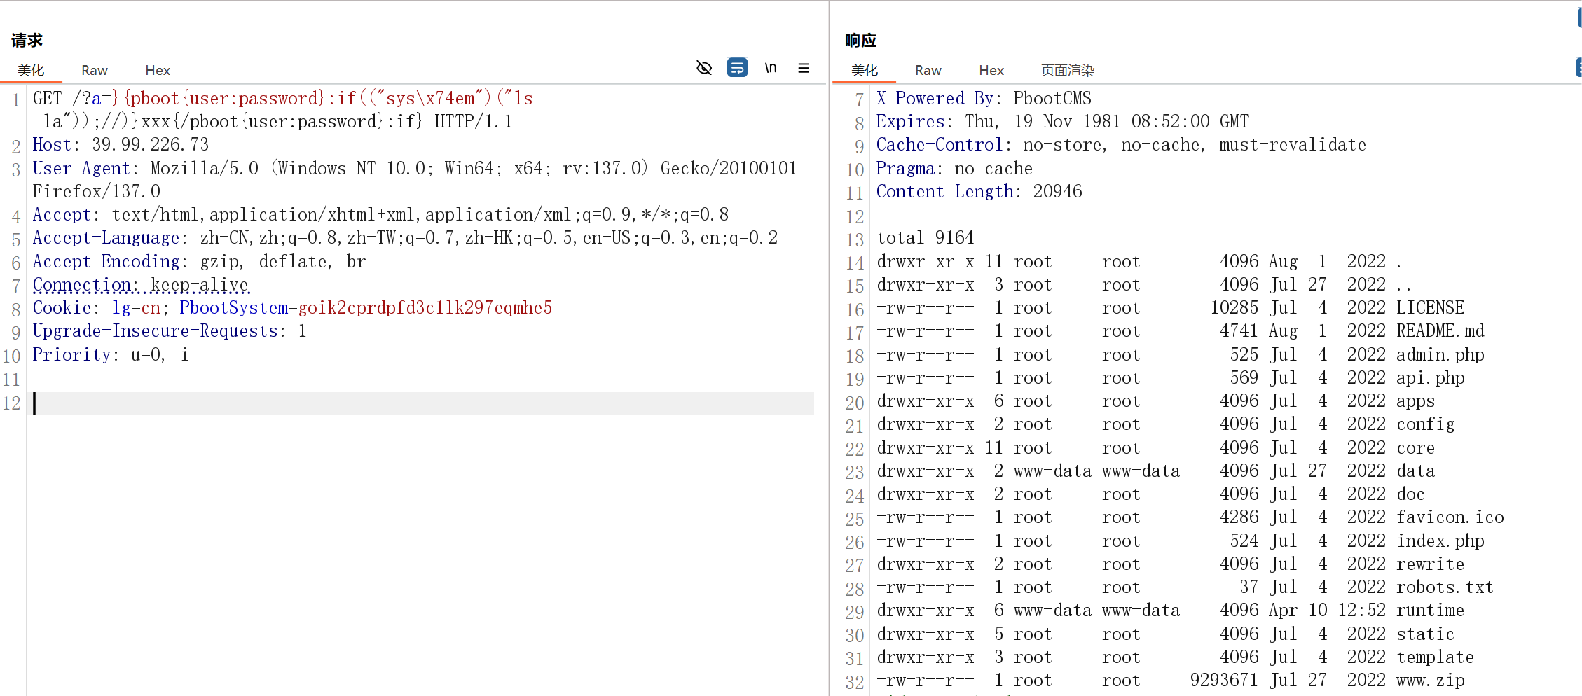Click the 请求 panel title
1582x696 pixels.
click(27, 41)
